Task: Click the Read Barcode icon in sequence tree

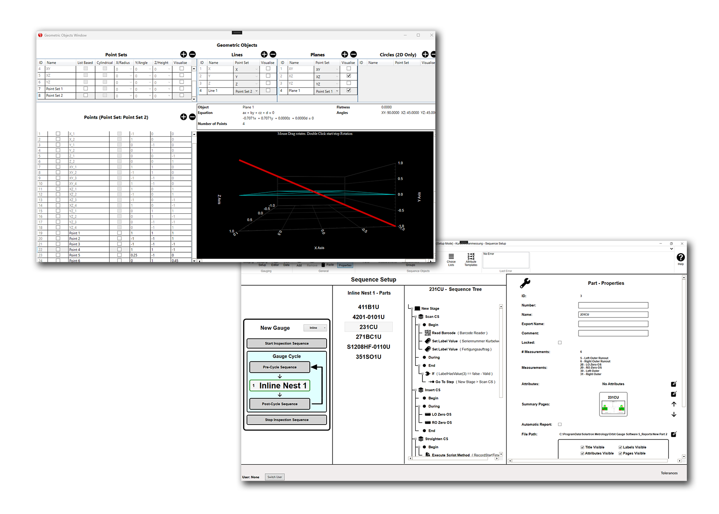Action: tap(428, 333)
